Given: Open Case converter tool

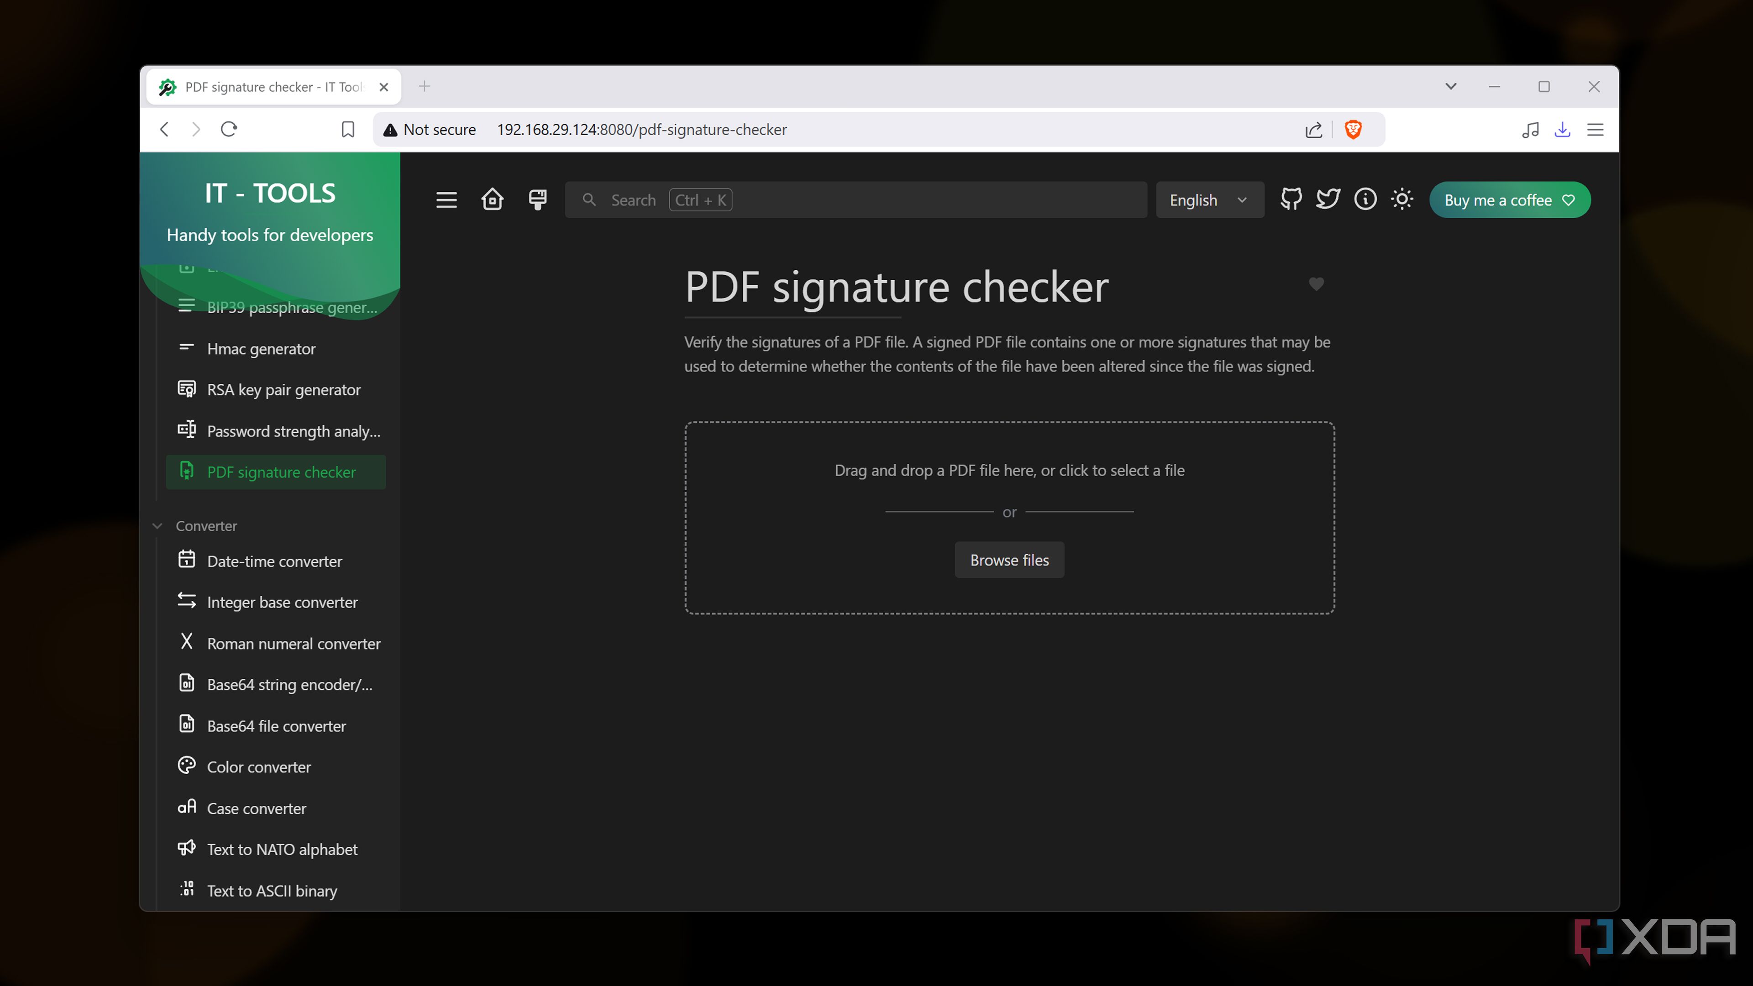Looking at the screenshot, I should pos(276,808).
